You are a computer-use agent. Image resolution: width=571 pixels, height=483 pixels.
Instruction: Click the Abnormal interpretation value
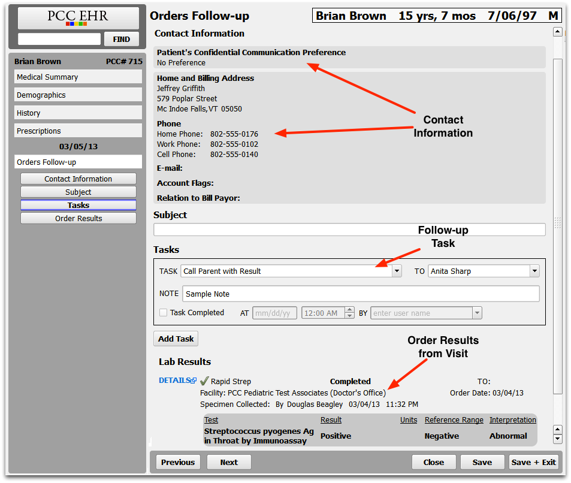click(508, 436)
